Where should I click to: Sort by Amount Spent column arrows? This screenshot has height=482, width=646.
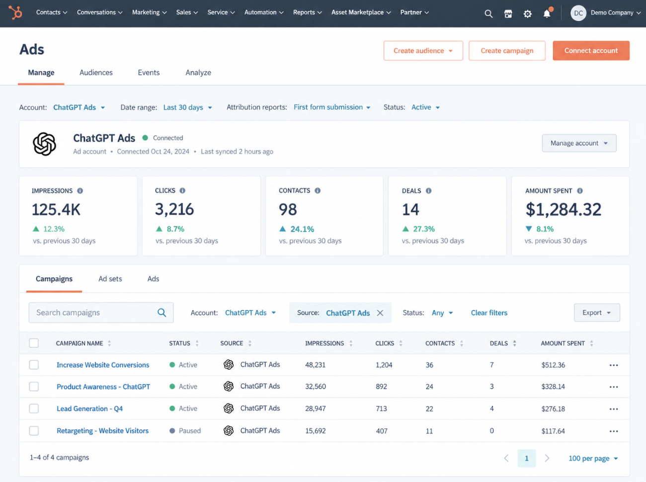click(x=591, y=343)
